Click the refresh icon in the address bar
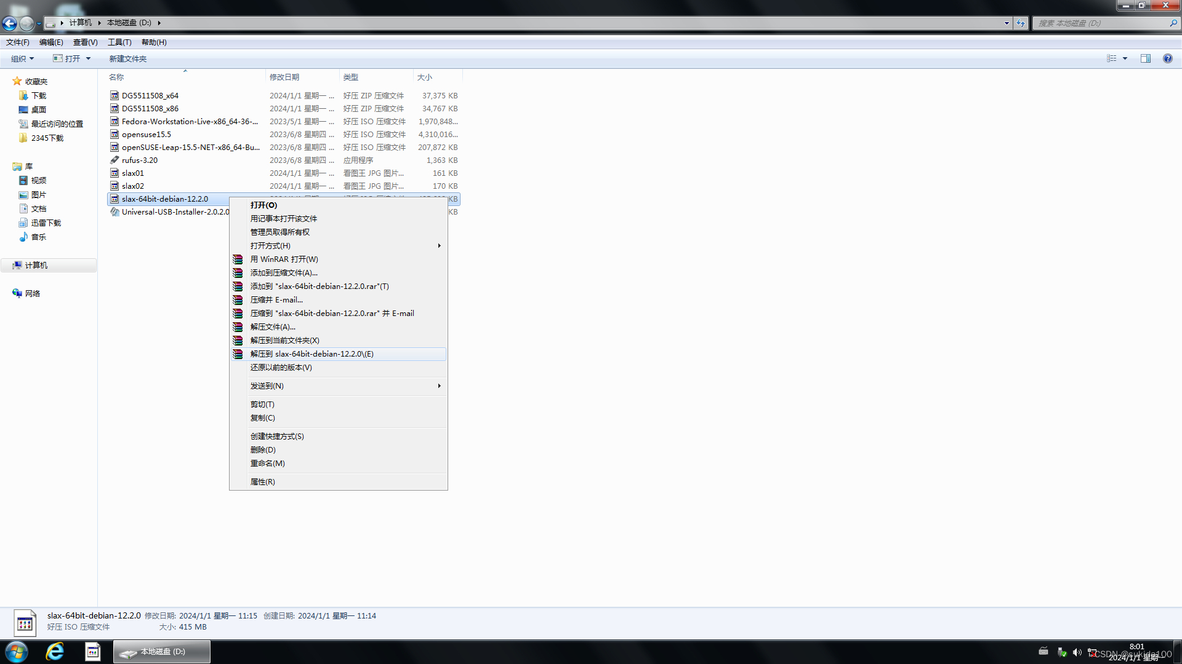Viewport: 1182px width, 664px height. coord(1021,23)
